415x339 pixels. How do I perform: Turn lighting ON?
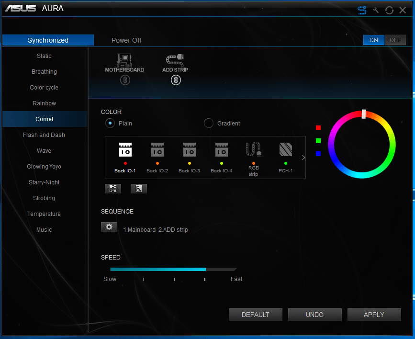click(x=374, y=40)
